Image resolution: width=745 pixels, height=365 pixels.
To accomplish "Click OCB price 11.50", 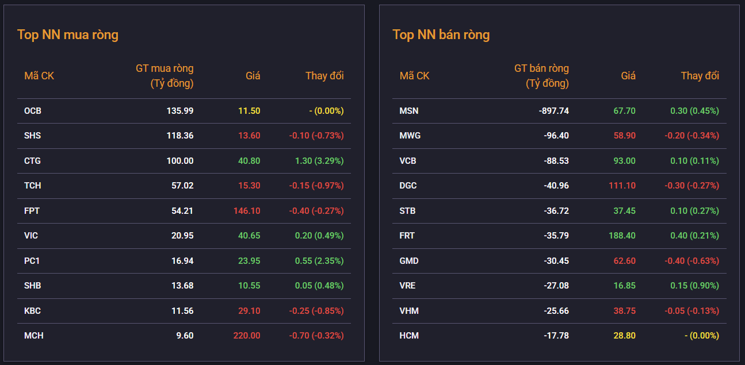I will [249, 111].
